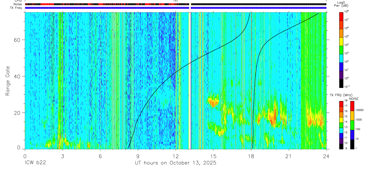
Task: Click the orange segment of NOISE colorbar
Action: [x=352, y=116]
